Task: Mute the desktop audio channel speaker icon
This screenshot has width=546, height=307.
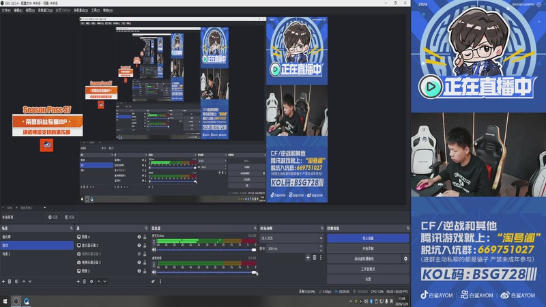Action: [x=154, y=272]
